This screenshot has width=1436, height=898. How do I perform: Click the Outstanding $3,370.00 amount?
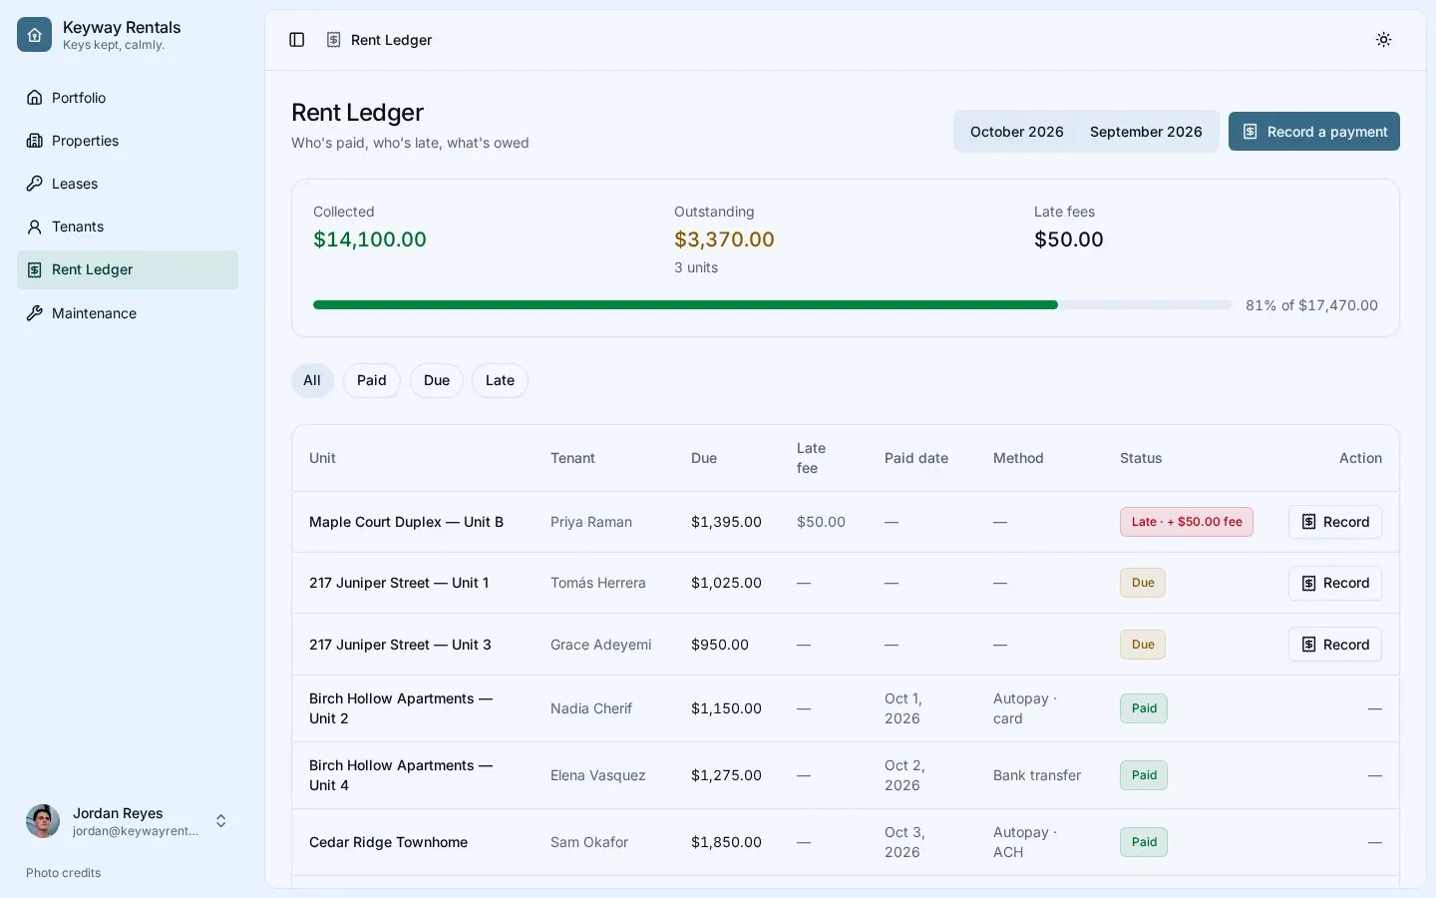click(724, 239)
